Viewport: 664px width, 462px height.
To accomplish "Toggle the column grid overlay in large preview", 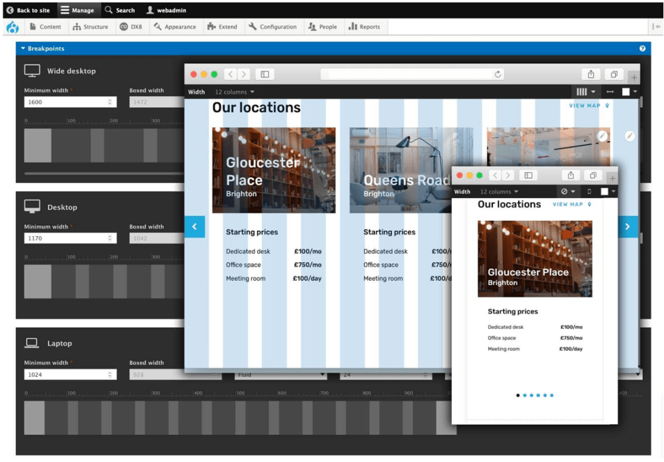I will (x=580, y=92).
